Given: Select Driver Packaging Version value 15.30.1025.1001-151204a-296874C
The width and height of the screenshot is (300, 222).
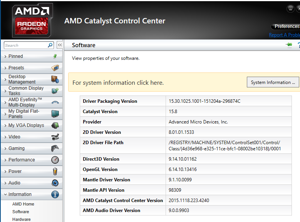Looking at the screenshot, I should (x=204, y=101).
